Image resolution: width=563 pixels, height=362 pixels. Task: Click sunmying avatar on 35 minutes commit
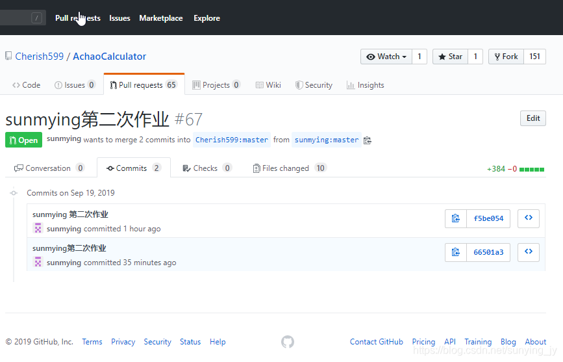coord(38,262)
